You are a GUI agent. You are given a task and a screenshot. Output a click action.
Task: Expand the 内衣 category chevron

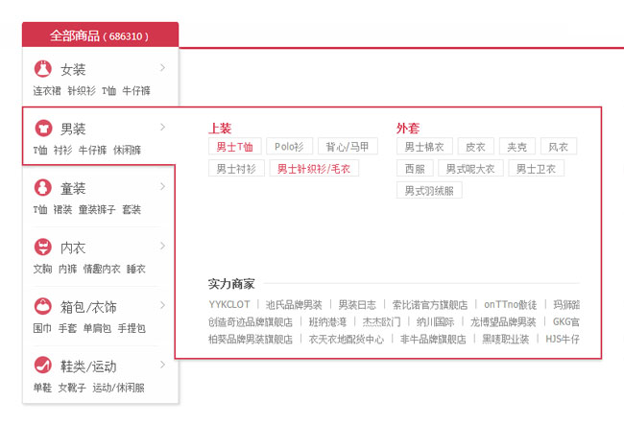pos(162,246)
